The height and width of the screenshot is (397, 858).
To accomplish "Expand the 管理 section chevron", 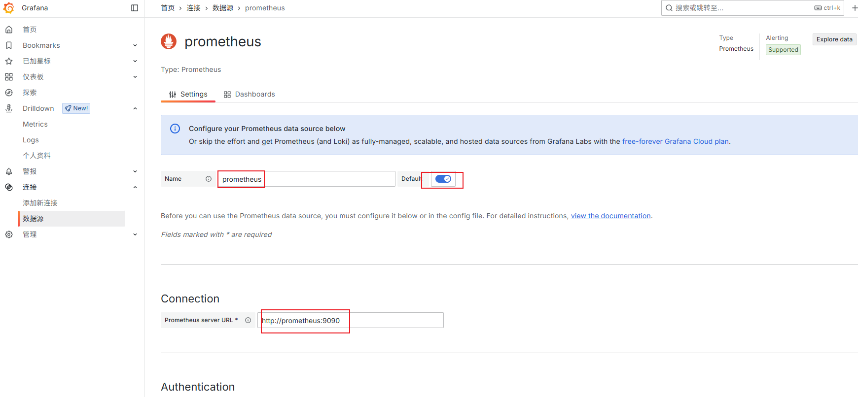I will coord(135,234).
